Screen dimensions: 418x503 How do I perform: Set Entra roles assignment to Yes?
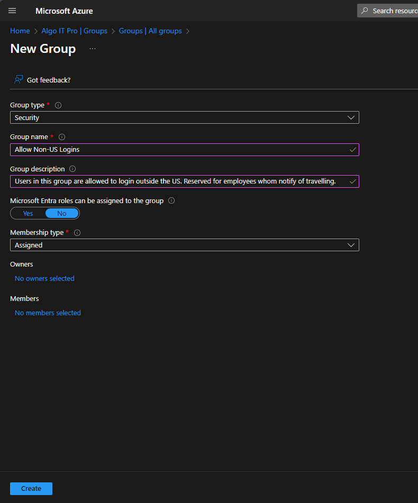[x=28, y=214]
